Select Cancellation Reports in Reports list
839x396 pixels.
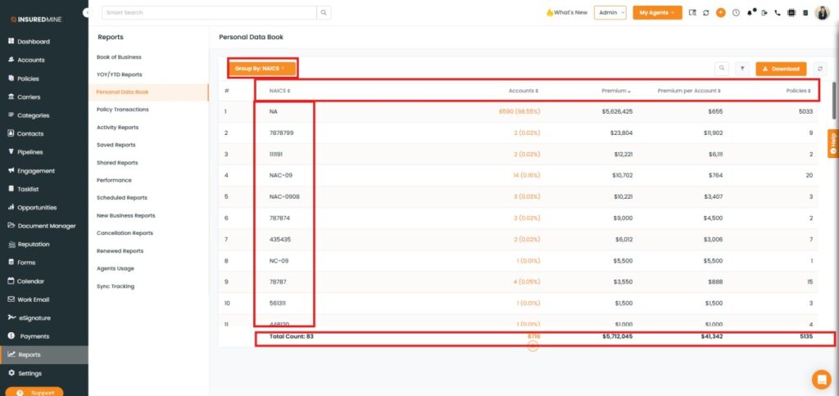click(x=125, y=233)
